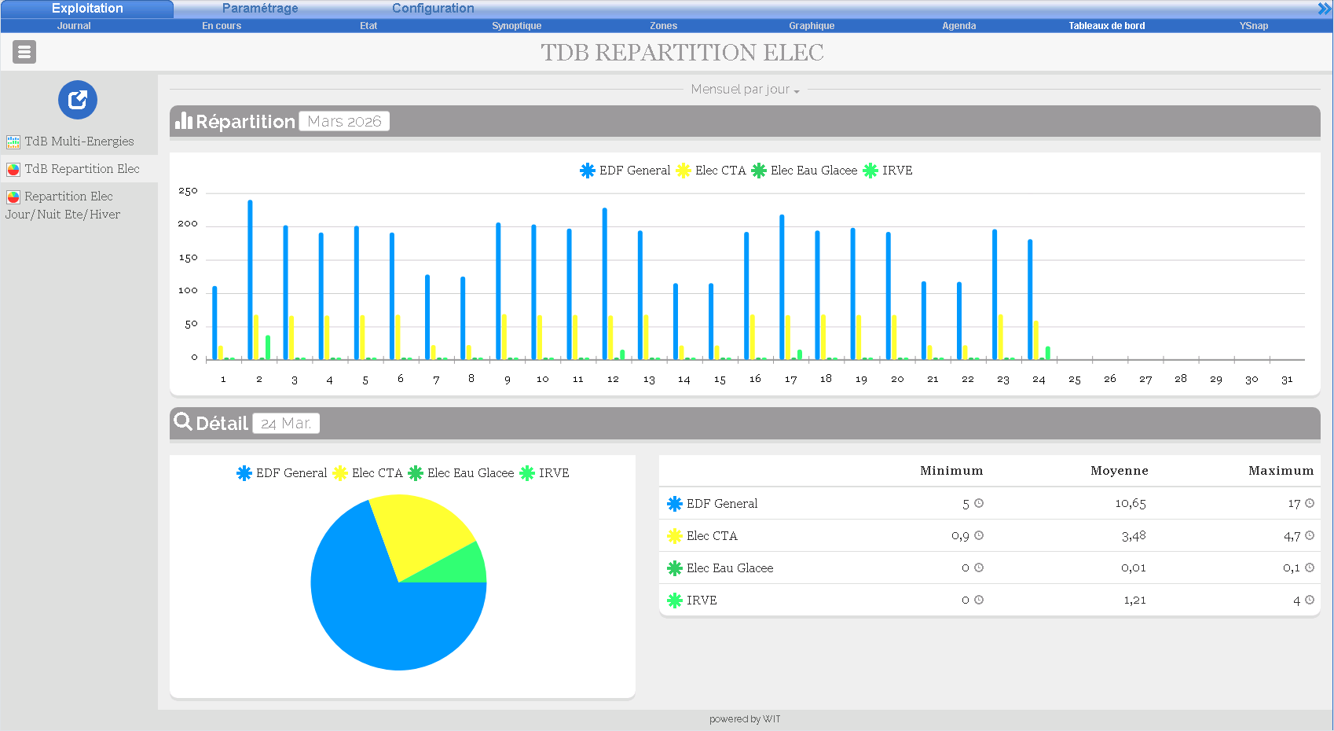
Task: Open the Journal menu item
Action: pos(74,26)
